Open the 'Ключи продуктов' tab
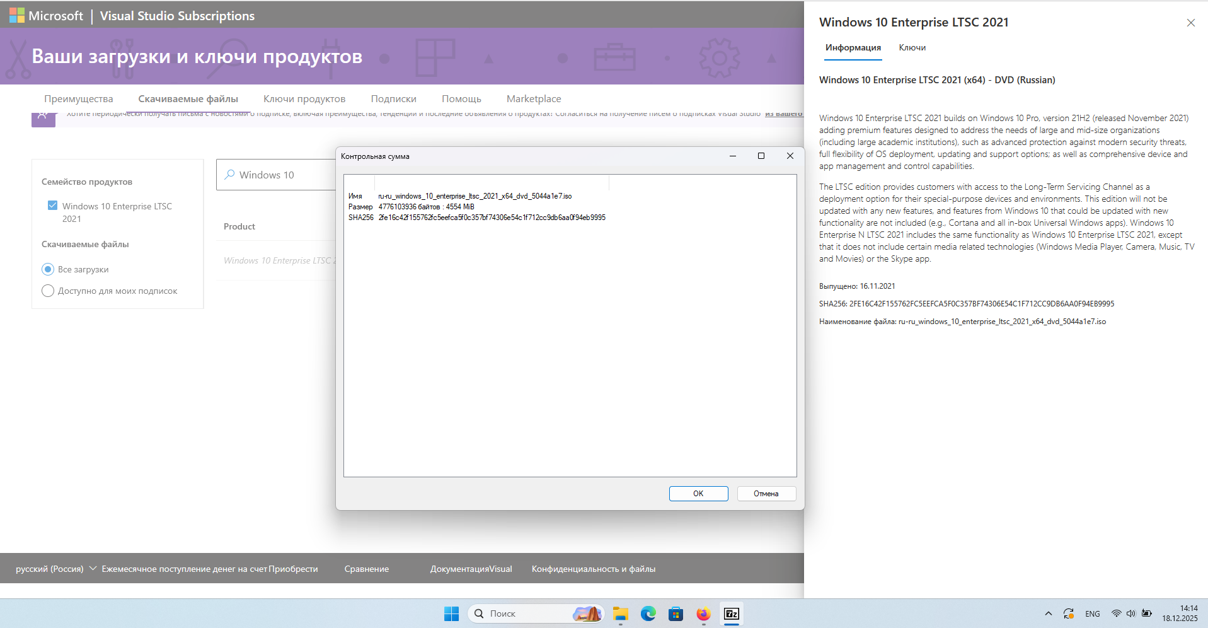This screenshot has width=1208, height=628. (304, 99)
